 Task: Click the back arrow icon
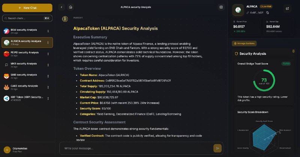coord(61,7)
